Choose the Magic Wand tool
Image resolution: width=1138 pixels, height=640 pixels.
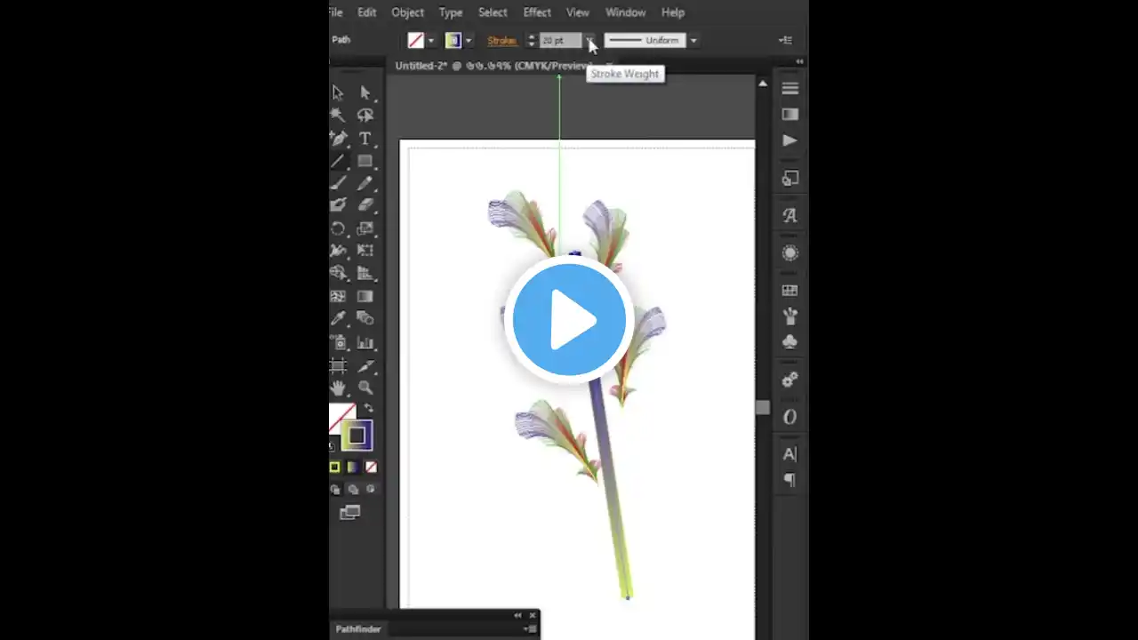click(x=338, y=115)
